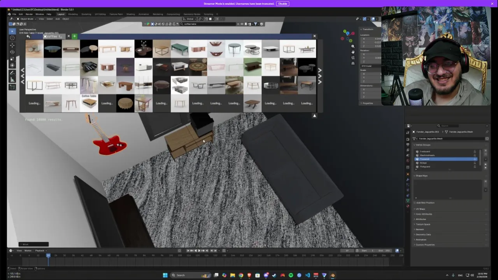Switch to Geometry Nodes workspace tab
The height and width of the screenshot is (280, 498).
[x=192, y=14]
